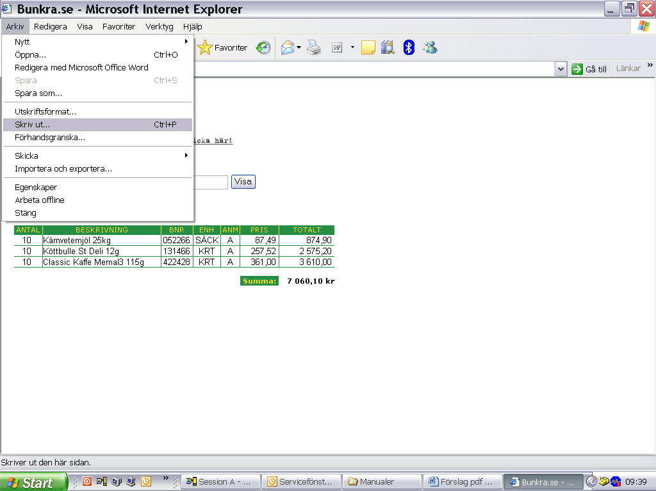Click the Kärnvetemjöl 25kg table cell
Viewport: 656px width, 491px height.
[x=102, y=241]
